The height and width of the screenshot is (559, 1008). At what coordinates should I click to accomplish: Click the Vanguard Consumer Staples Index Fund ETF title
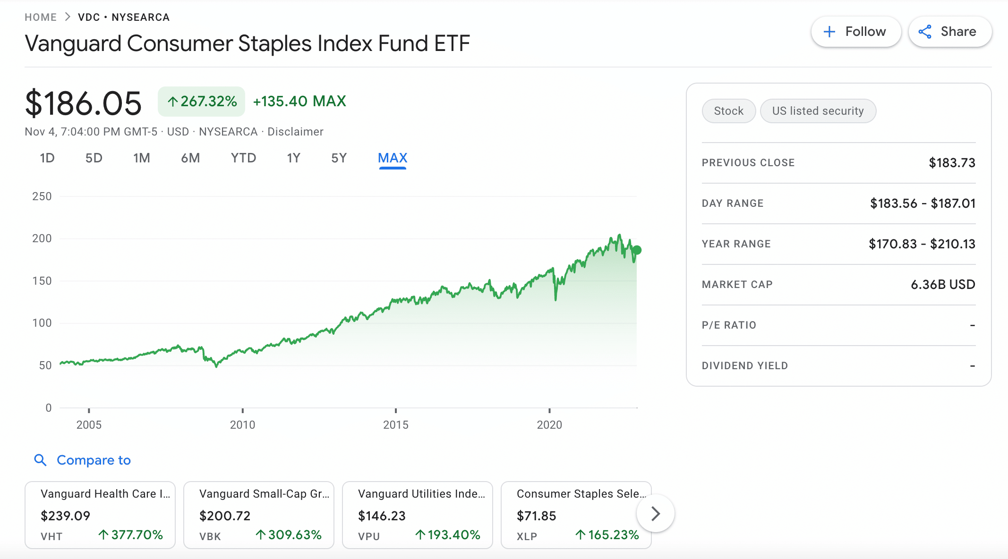[x=247, y=43]
